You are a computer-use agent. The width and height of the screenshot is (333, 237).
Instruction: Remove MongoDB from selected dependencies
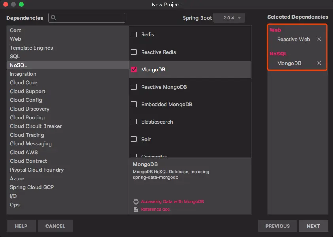point(319,63)
